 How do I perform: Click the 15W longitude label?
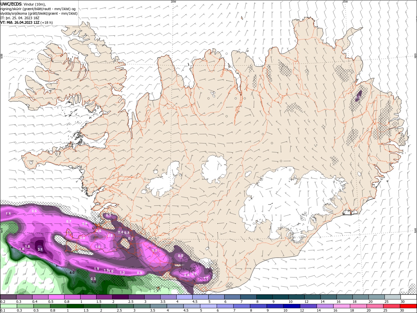pyautogui.click(x=345, y=2)
